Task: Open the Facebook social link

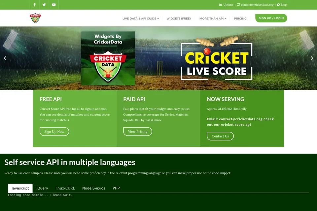Action: point(35,5)
